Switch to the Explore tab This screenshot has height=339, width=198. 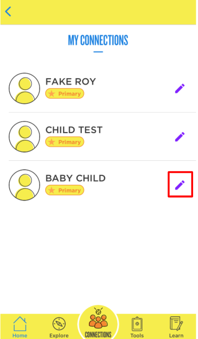click(x=59, y=327)
